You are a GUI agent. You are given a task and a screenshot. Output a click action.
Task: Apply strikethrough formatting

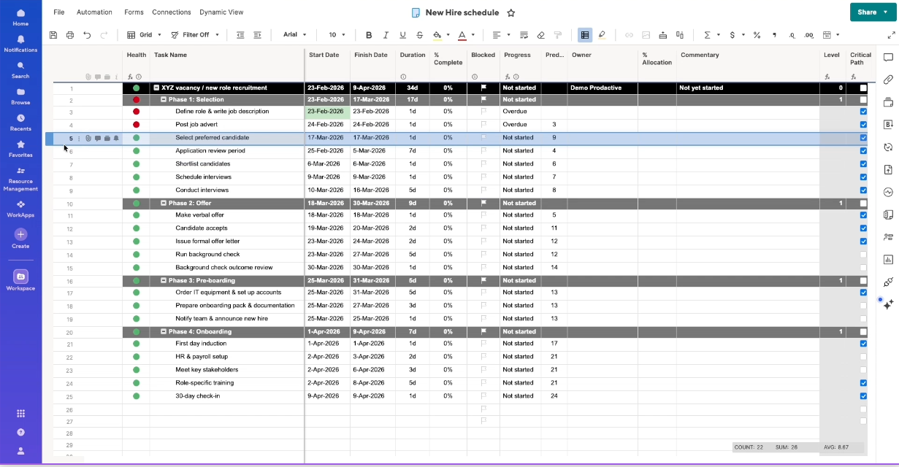[419, 35]
